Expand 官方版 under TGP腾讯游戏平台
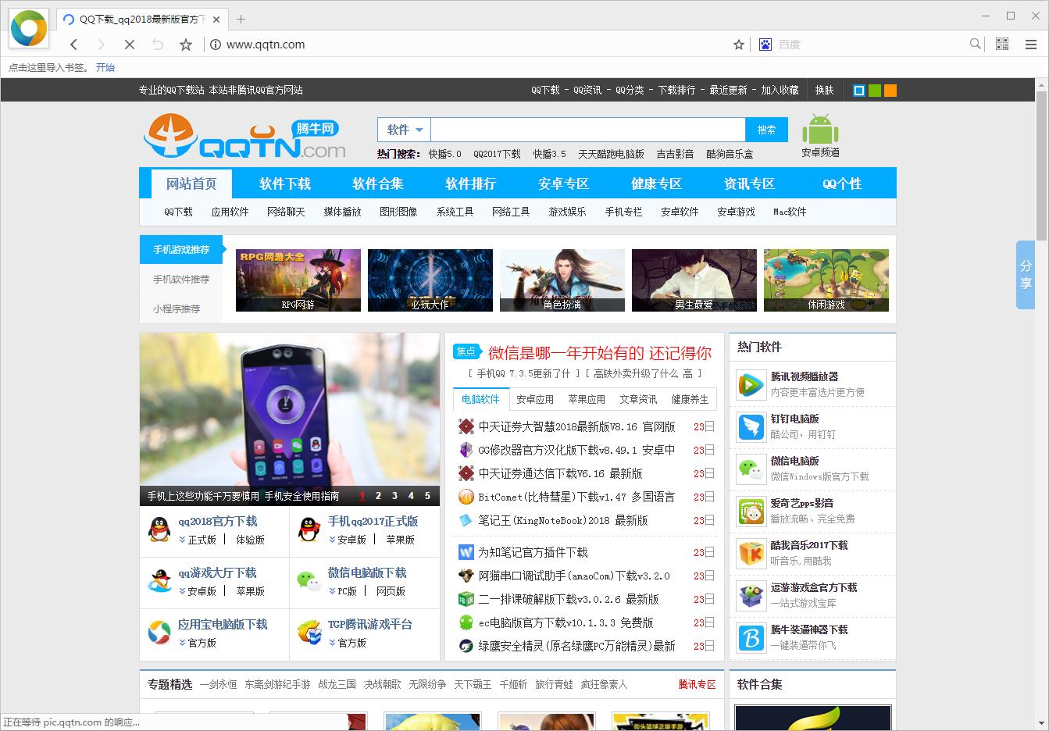The width and height of the screenshot is (1049, 731). pyautogui.click(x=348, y=643)
